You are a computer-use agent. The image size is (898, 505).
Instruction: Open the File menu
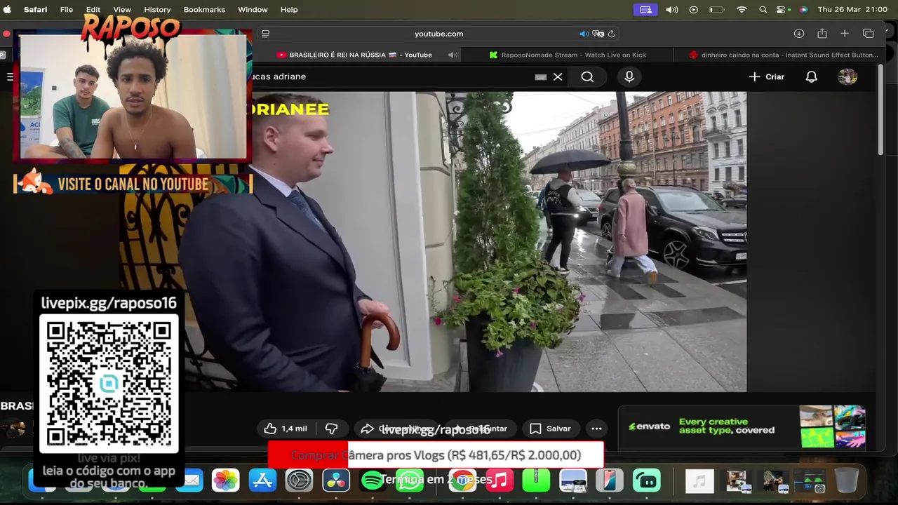click(67, 10)
